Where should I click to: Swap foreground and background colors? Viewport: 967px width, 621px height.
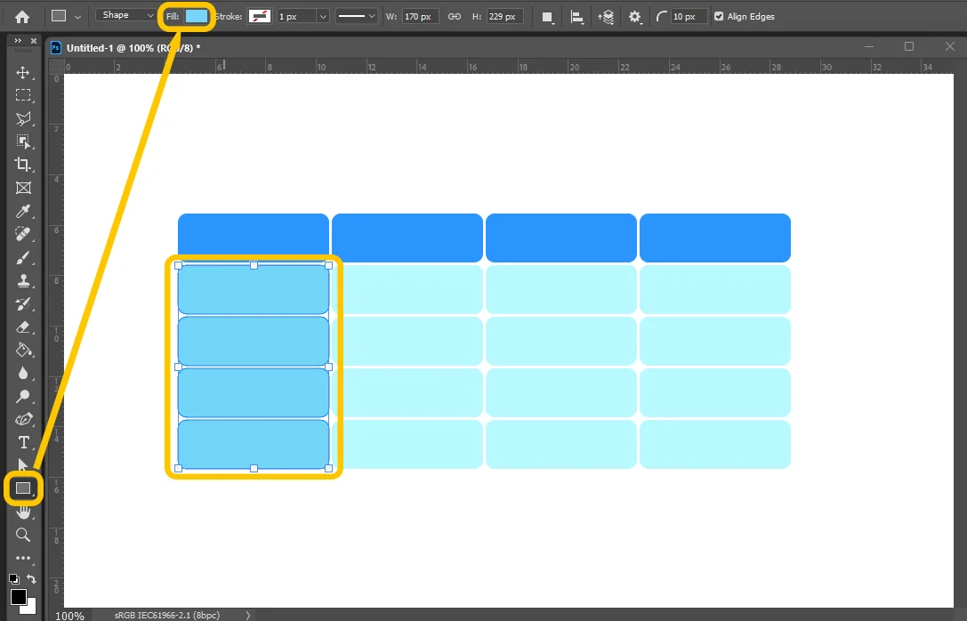31,578
